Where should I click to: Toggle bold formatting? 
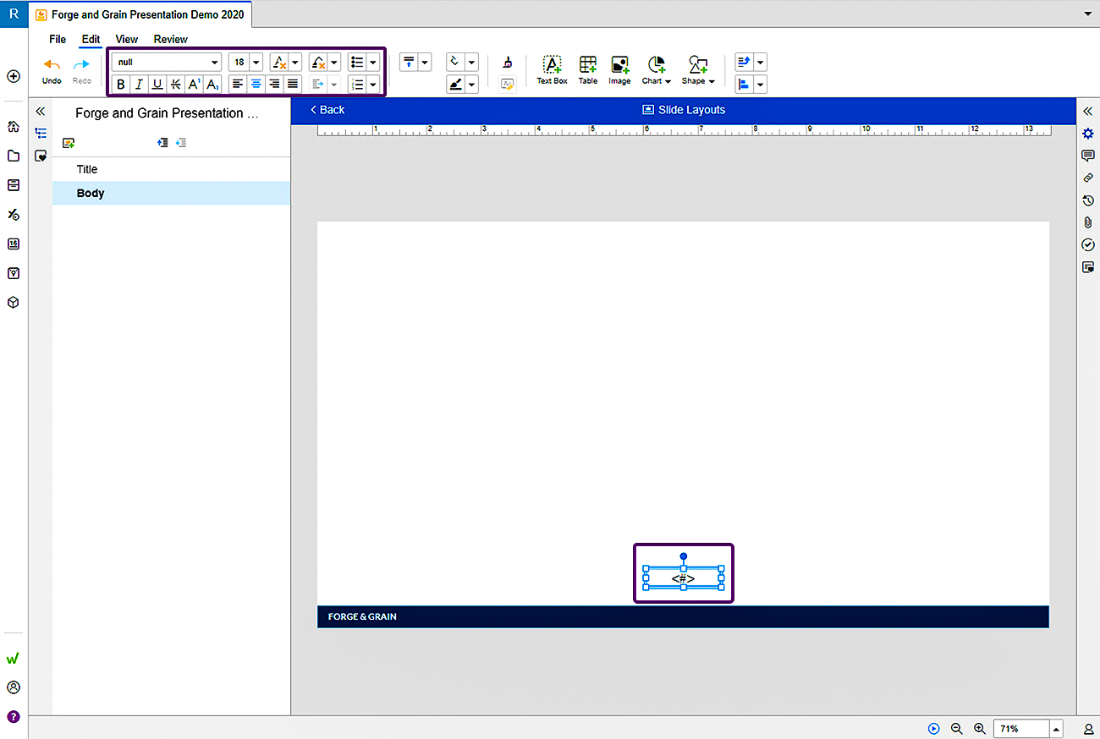120,84
